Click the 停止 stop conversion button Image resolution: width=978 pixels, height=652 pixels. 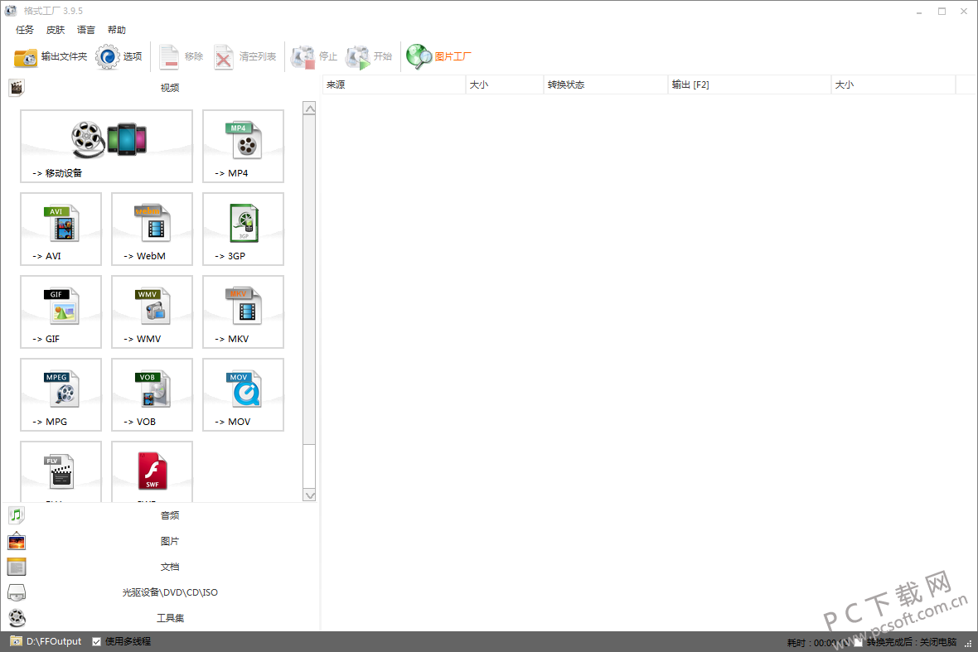click(x=314, y=56)
